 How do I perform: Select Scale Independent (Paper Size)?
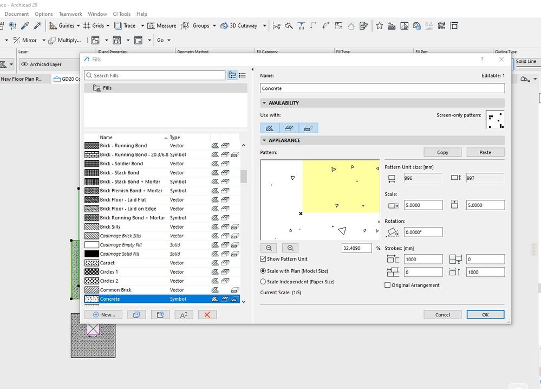[263, 282]
